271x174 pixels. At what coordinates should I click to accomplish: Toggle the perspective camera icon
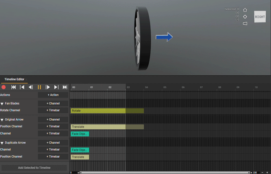[245, 24]
